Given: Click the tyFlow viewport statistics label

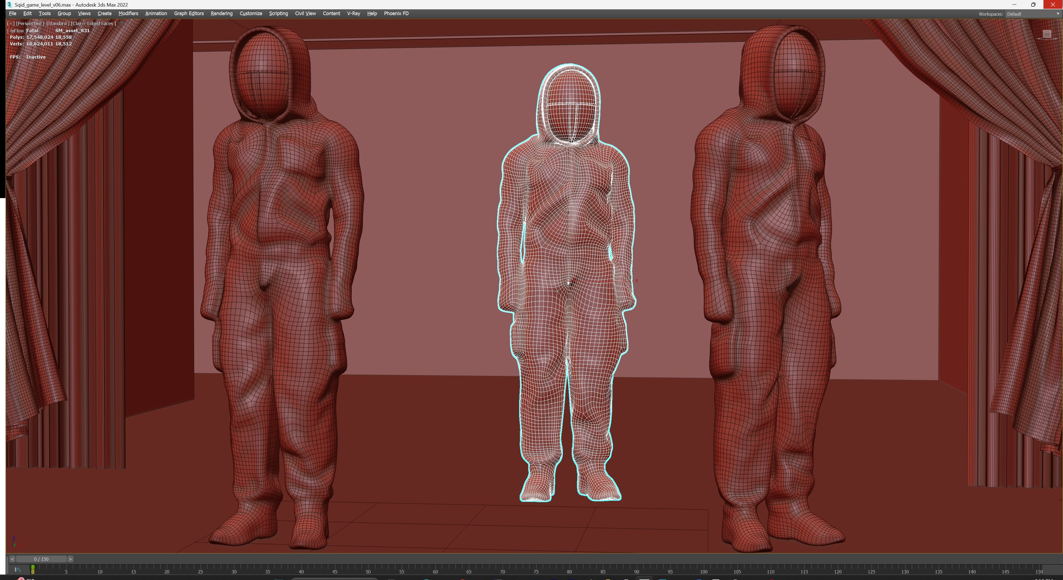Looking at the screenshot, I should [17, 31].
